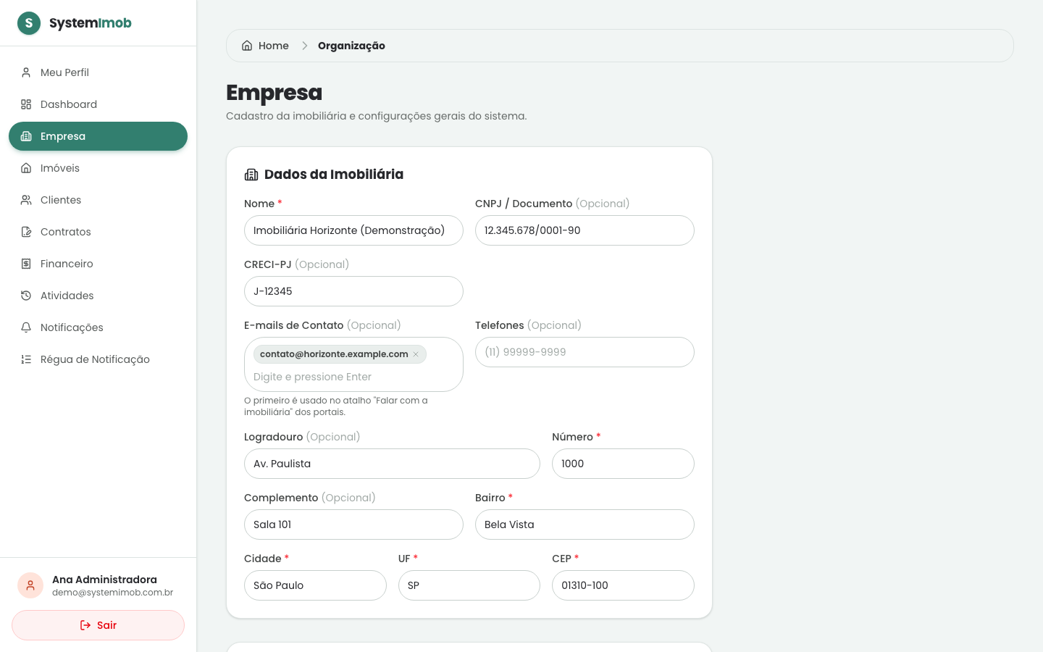This screenshot has width=1043, height=652.
Task: Edit the Número field
Action: click(623, 464)
